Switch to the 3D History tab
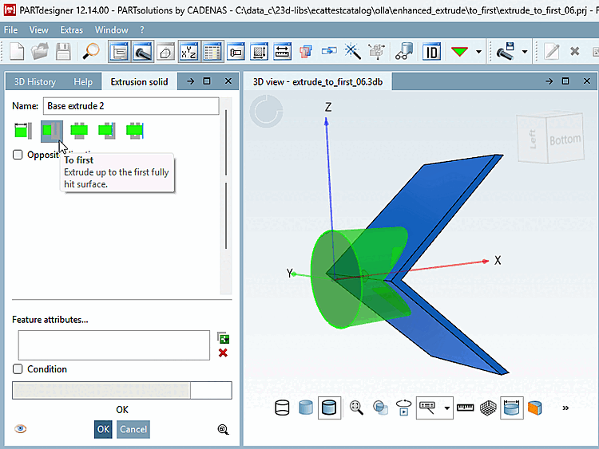Viewport: 599px width, 449px height. pos(35,82)
